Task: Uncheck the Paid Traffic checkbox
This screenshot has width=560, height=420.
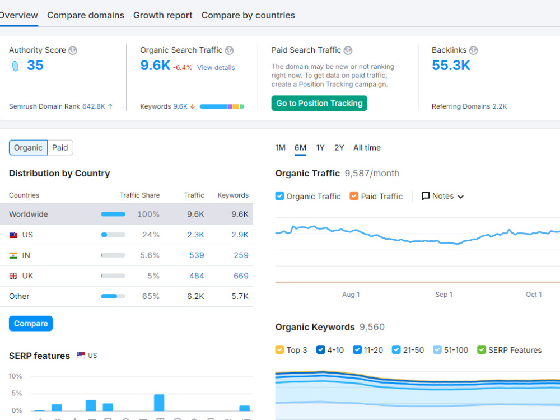Action: [354, 196]
